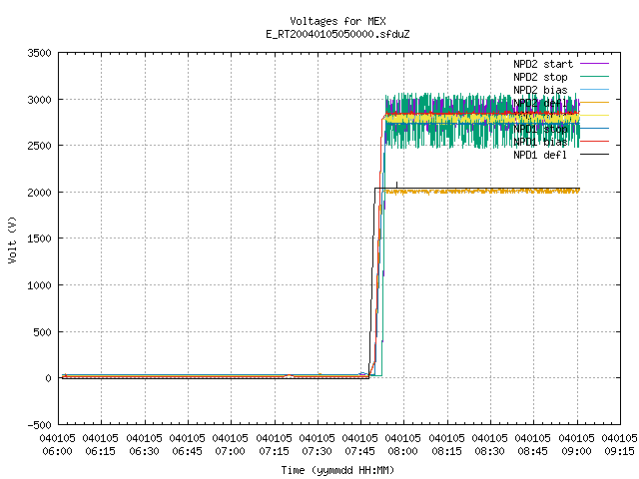Image resolution: width=639 pixels, height=479 pixels.
Task: Select the 'NPD2 bias' legend entry
Action: point(540,90)
